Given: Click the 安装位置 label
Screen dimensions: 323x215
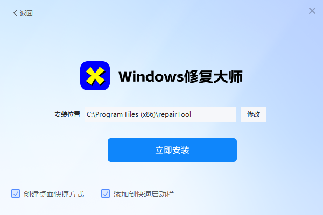Looking at the screenshot, I should (x=67, y=114).
